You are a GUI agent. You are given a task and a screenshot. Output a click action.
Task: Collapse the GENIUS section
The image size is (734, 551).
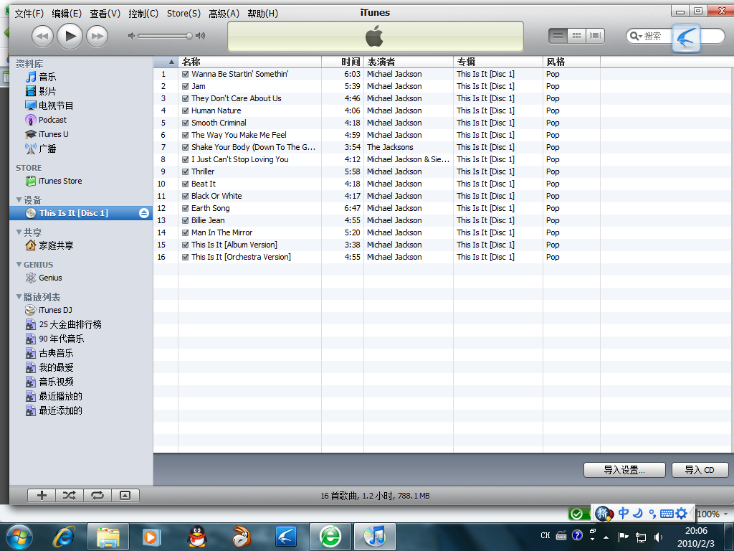click(19, 265)
